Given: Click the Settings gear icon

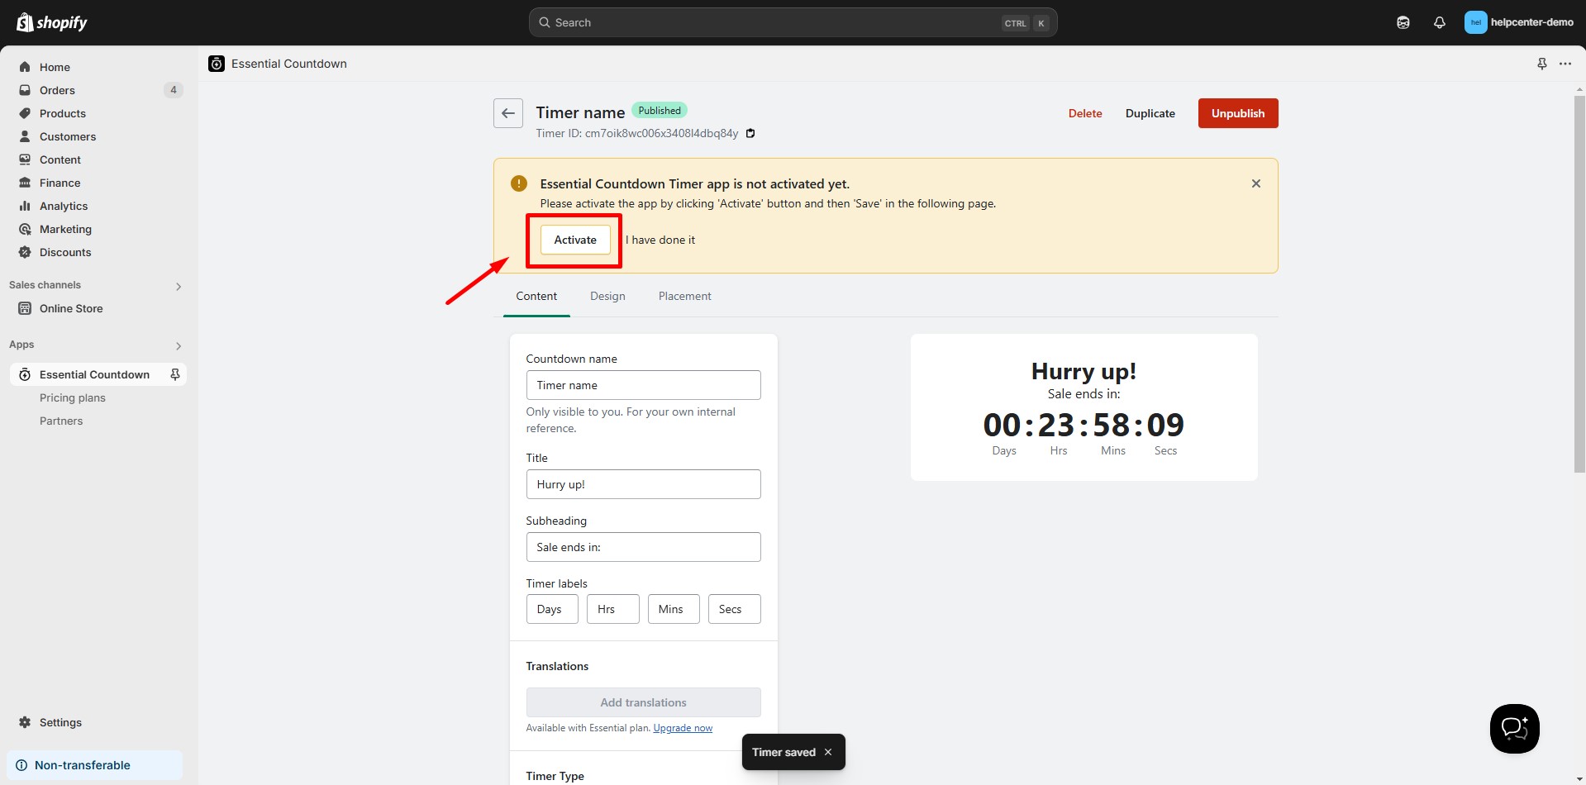Looking at the screenshot, I should (x=25, y=722).
